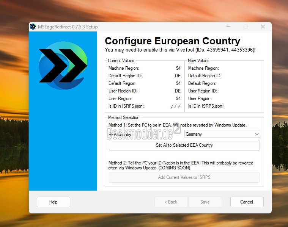Click the Method 1 description text
The image size is (288, 227).
(x=178, y=125)
